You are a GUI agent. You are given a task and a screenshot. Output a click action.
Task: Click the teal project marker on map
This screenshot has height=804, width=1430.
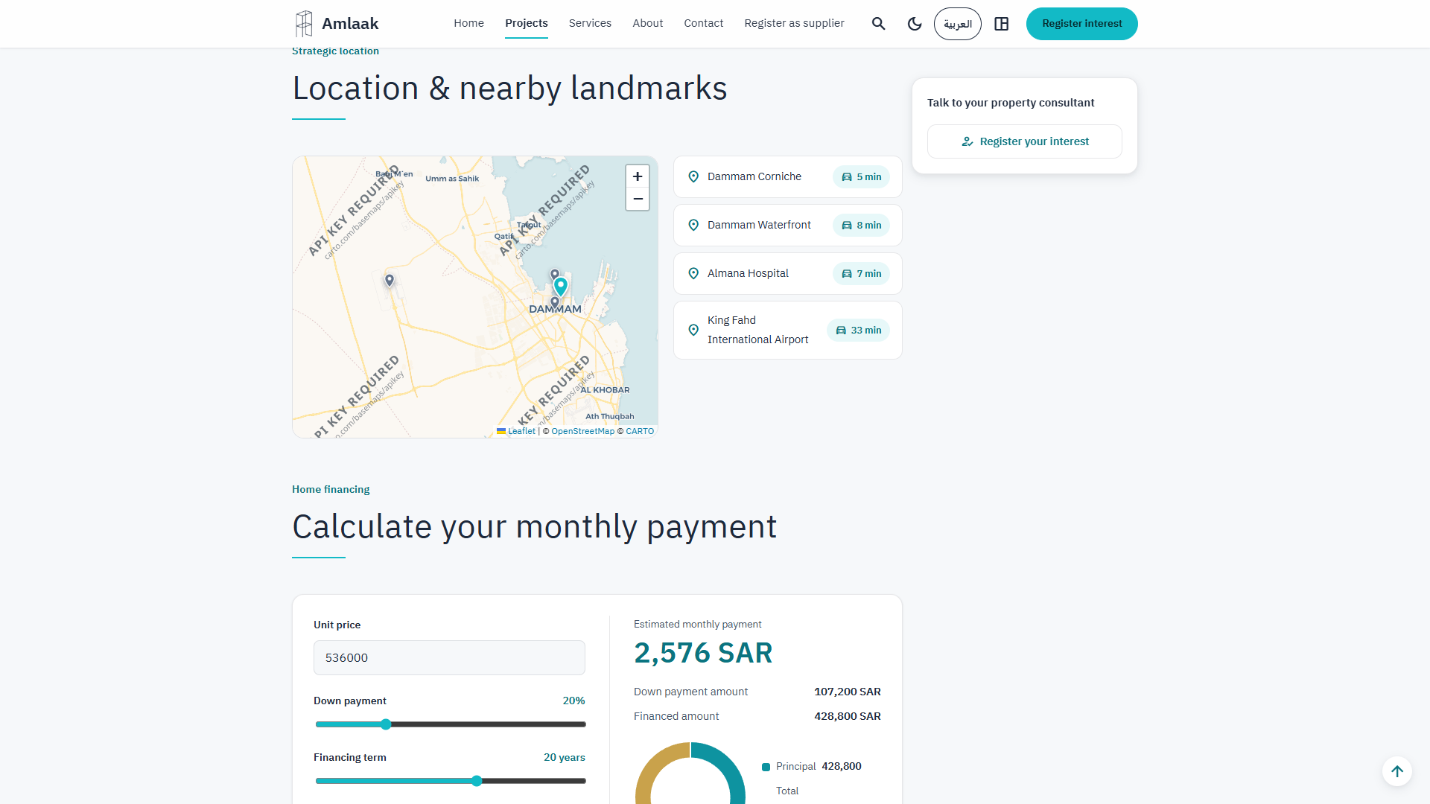561,287
